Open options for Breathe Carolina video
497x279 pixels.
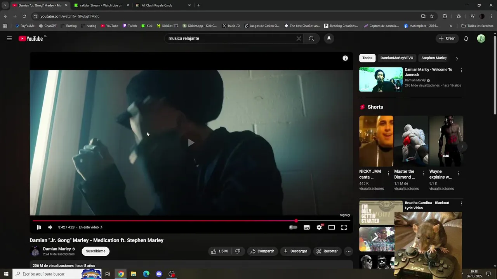click(461, 203)
